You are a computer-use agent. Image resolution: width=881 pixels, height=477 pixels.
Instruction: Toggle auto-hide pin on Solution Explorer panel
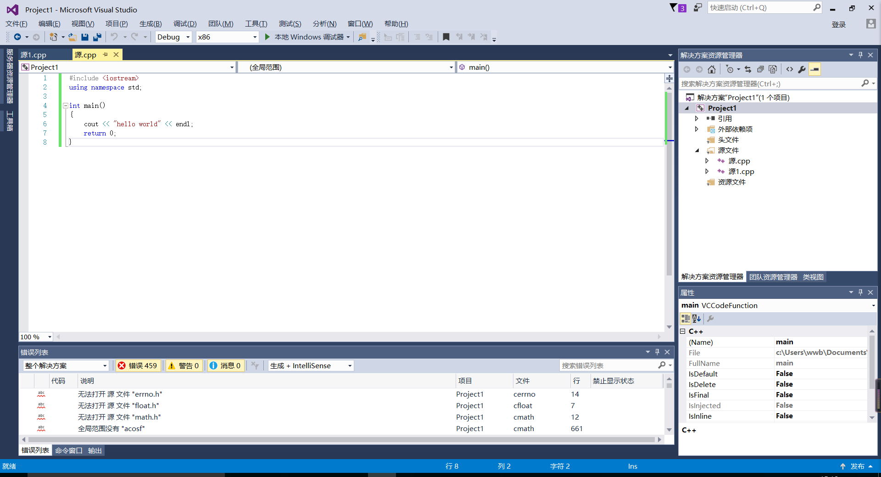coord(860,55)
